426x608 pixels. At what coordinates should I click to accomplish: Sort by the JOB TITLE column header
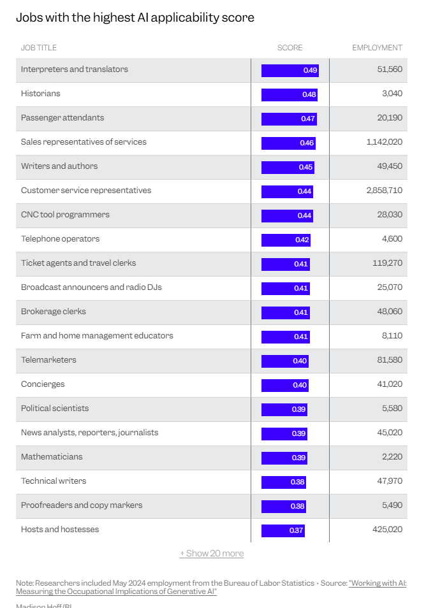(39, 48)
